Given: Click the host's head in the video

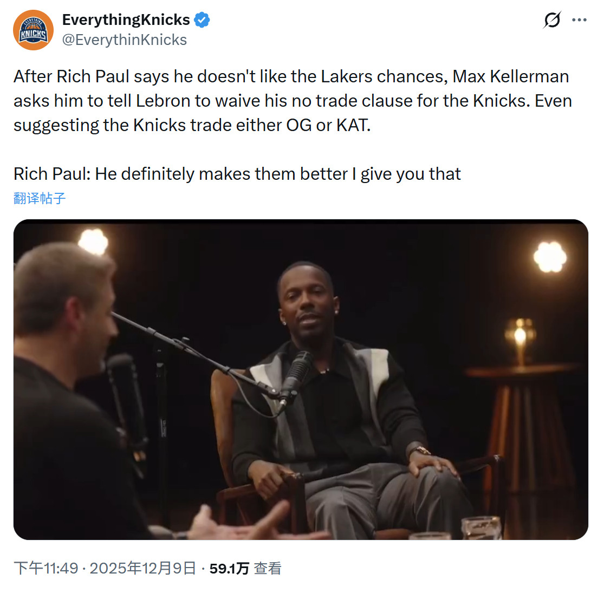Looking at the screenshot, I should coord(66,304).
